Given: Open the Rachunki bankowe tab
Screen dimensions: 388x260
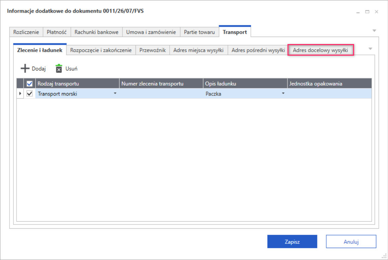Looking at the screenshot, I should click(97, 32).
